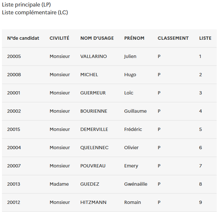220x215 pixels.
Task: Click the PRÉNOM column header
Action: click(x=134, y=38)
